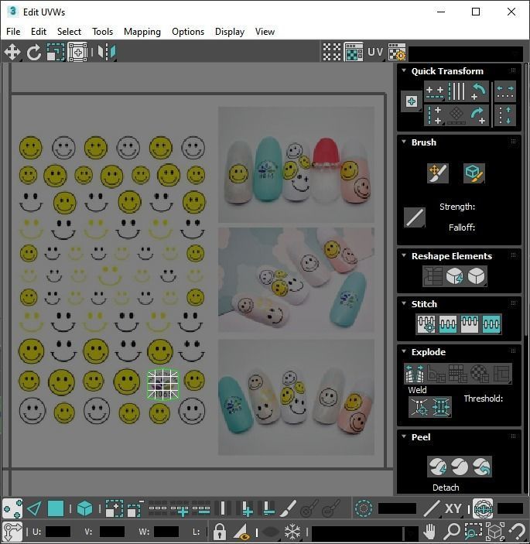This screenshot has height=544, width=530.
Task: Click Set Pivot in Quick Transform
Action: pos(412,101)
